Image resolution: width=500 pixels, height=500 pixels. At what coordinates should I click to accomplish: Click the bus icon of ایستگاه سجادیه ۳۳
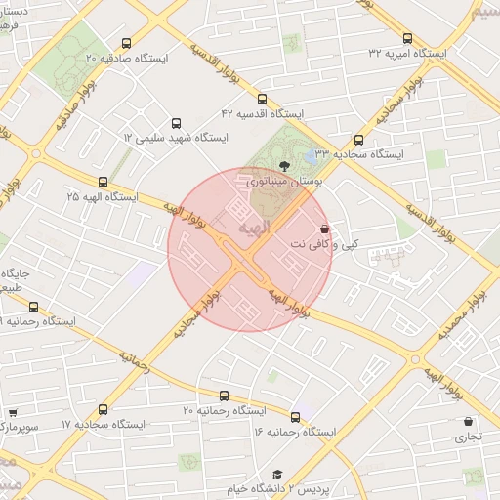(358, 140)
